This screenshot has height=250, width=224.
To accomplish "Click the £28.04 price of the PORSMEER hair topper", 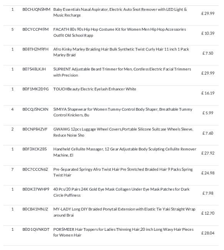I will (208, 233).
